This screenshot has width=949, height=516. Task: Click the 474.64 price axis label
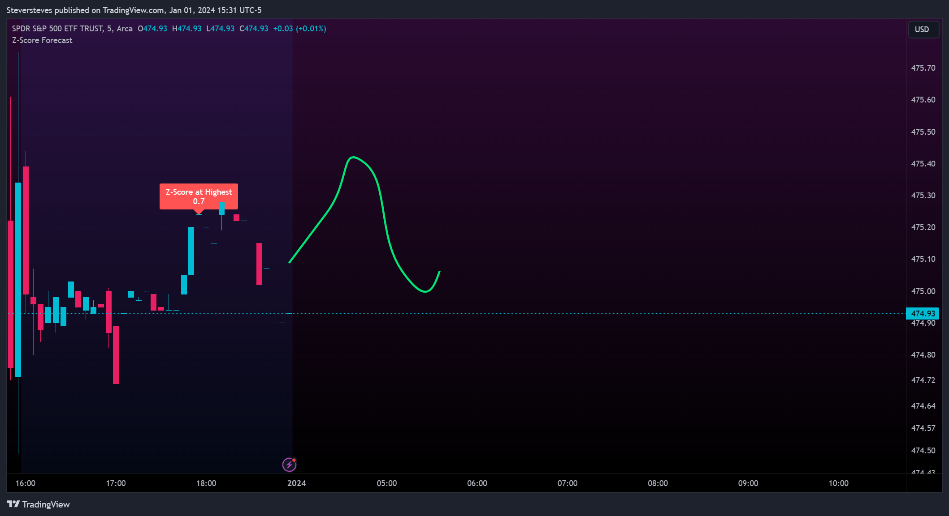pyautogui.click(x=923, y=406)
